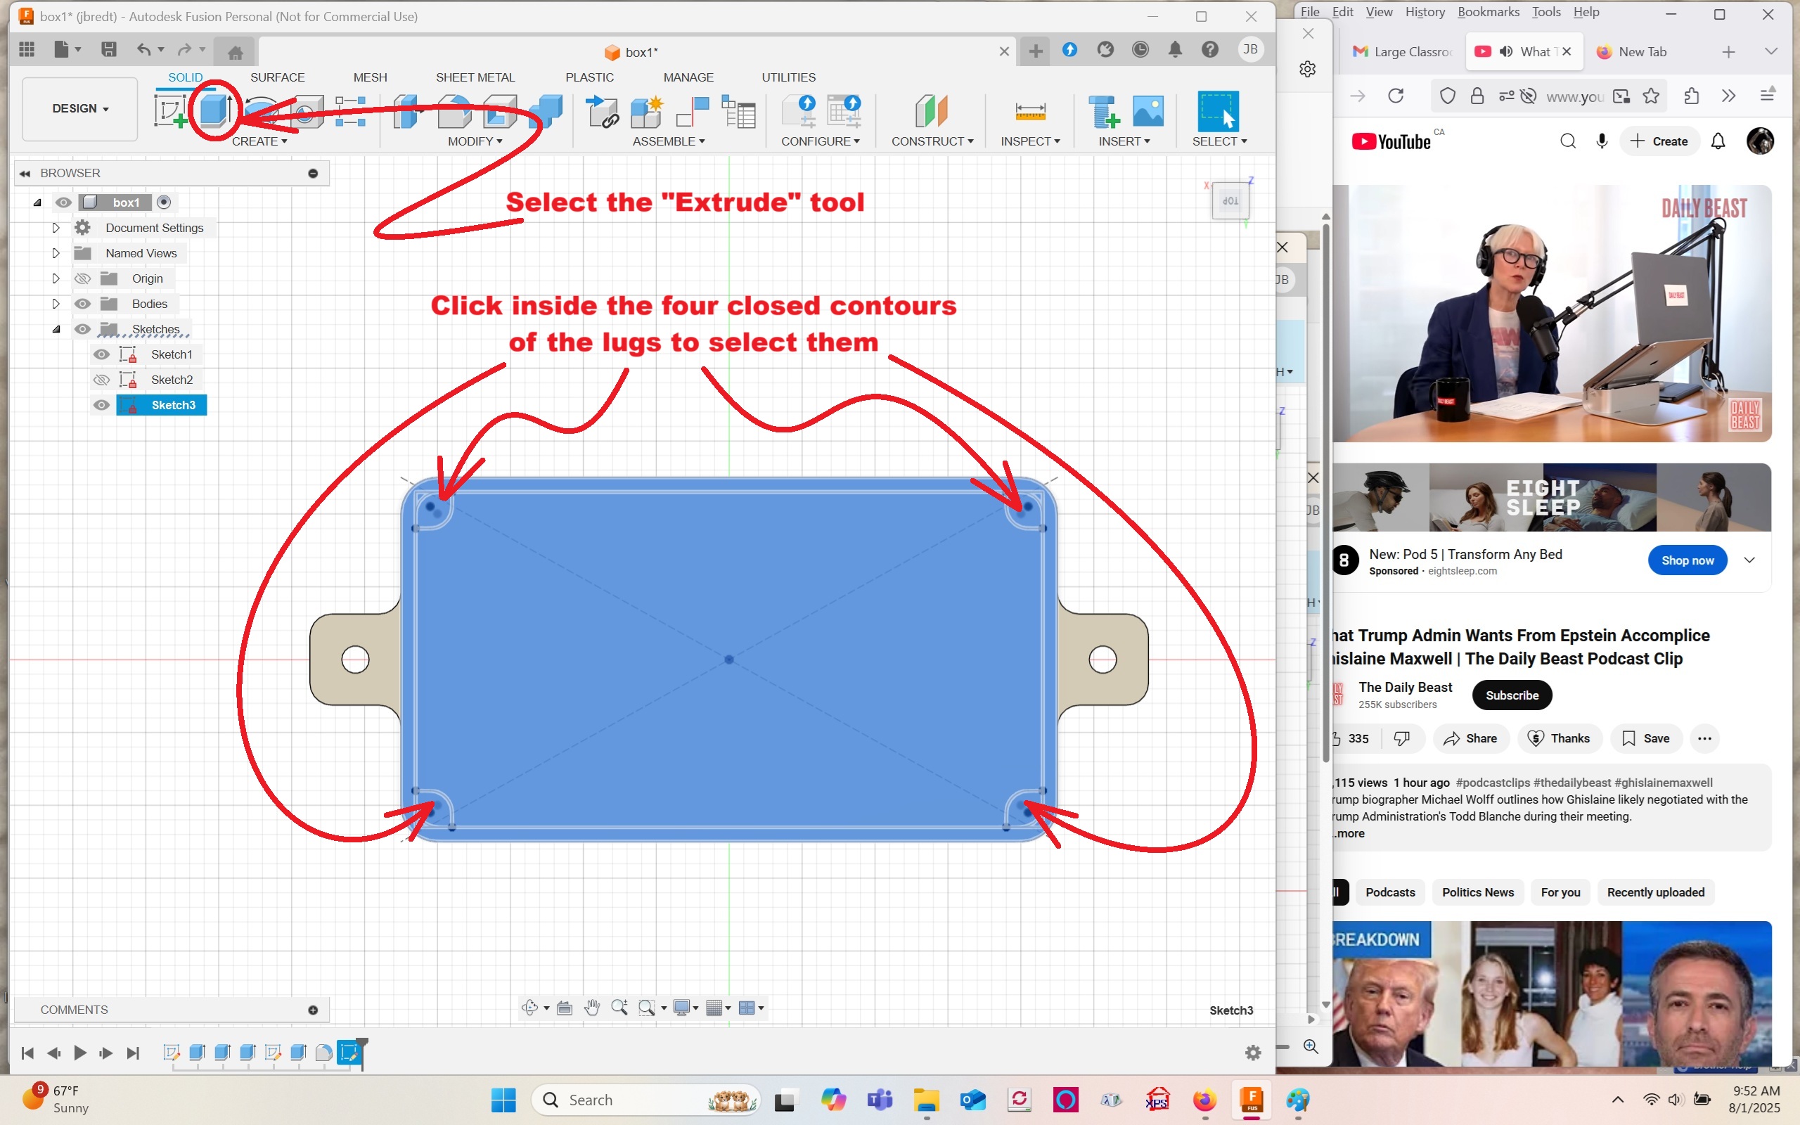Click the Construct plane icon
This screenshot has width=1800, height=1125.
coord(930,111)
